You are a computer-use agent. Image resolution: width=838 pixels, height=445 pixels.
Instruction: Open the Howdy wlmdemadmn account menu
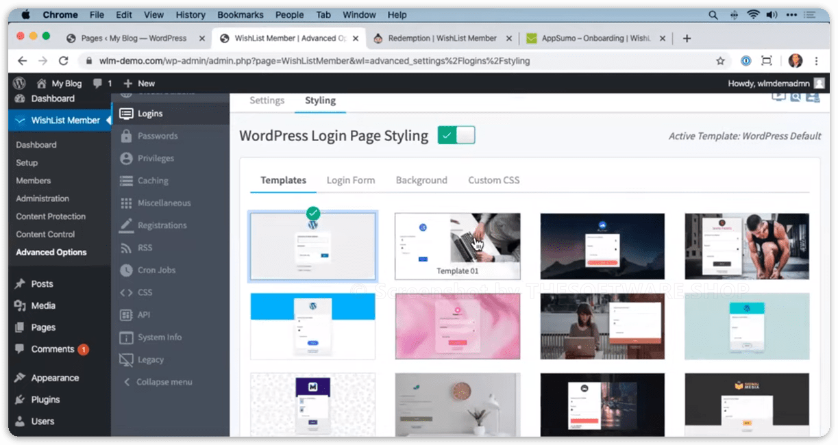coord(776,84)
